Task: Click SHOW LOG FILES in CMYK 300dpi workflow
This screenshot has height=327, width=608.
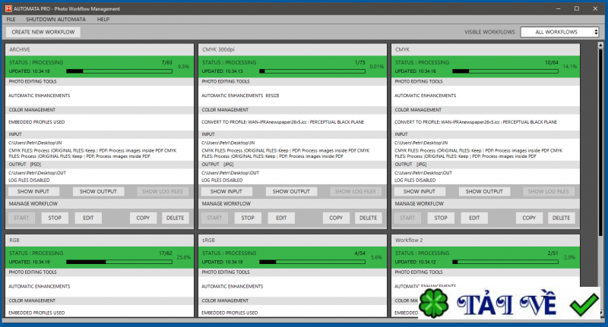Action: point(355,191)
